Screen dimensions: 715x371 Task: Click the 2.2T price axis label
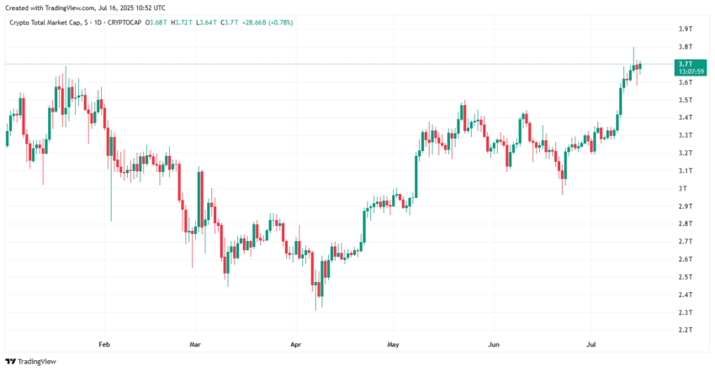tap(686, 329)
